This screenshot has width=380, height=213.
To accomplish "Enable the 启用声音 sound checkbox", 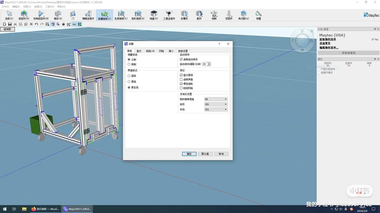I will [181, 80].
